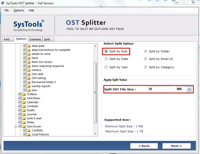This screenshot has height=154, width=200.
Task: Close the OST Splitter window
Action: pos(193,2)
